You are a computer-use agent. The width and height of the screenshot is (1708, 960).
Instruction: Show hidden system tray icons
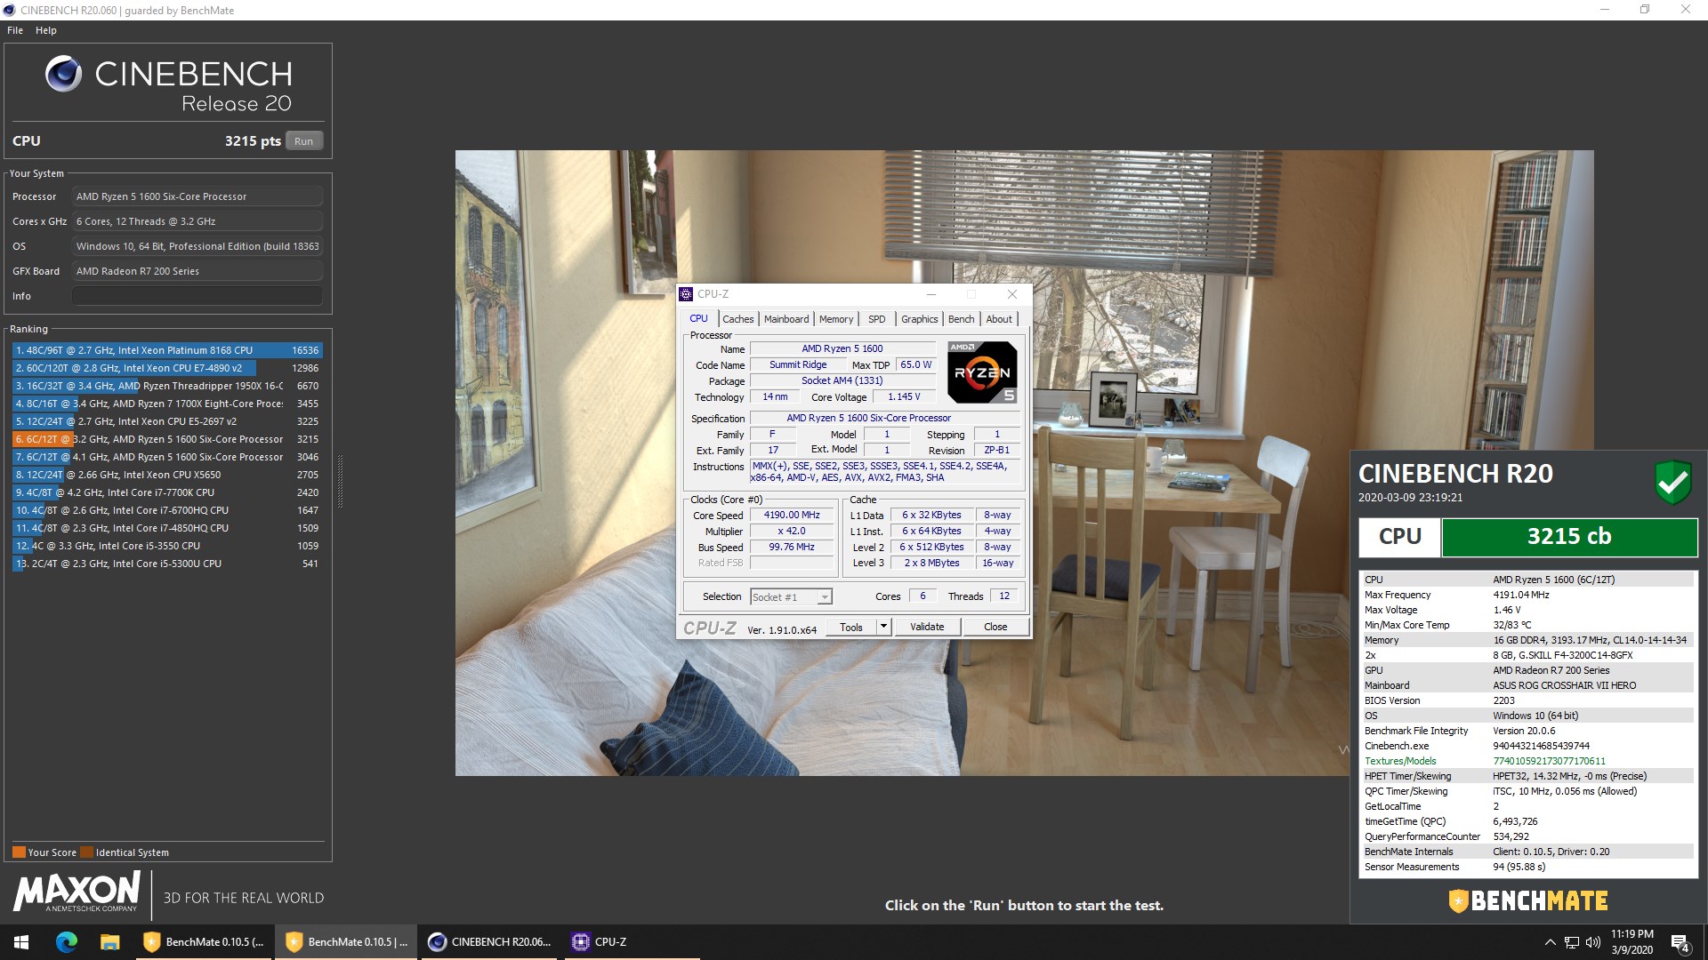coord(1550,942)
